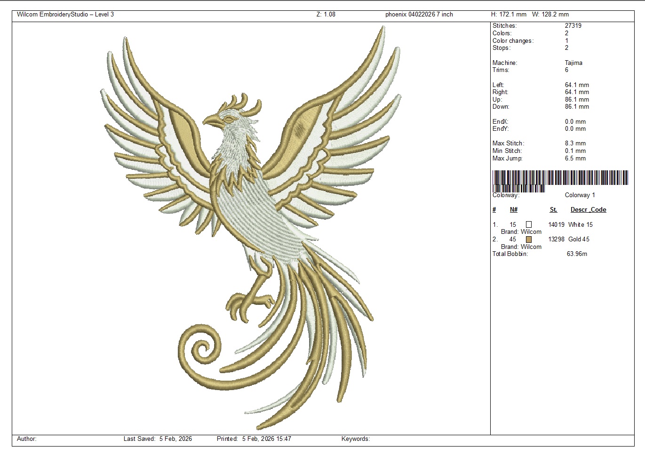Click the 'White 15' thread description
Screen dimensions: 645x455
(581, 224)
